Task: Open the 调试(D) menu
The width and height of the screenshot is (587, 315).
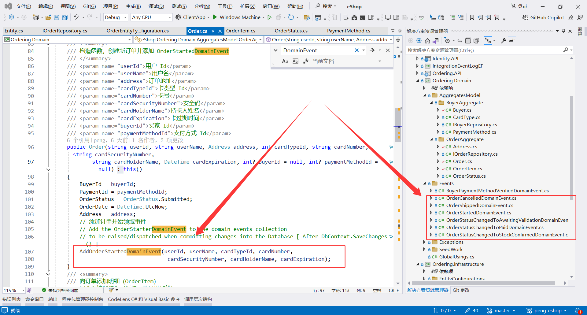Action: click(156, 6)
